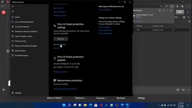Open Manage ransomware protection link
The height and width of the screenshot is (108, 192).
[65, 89]
